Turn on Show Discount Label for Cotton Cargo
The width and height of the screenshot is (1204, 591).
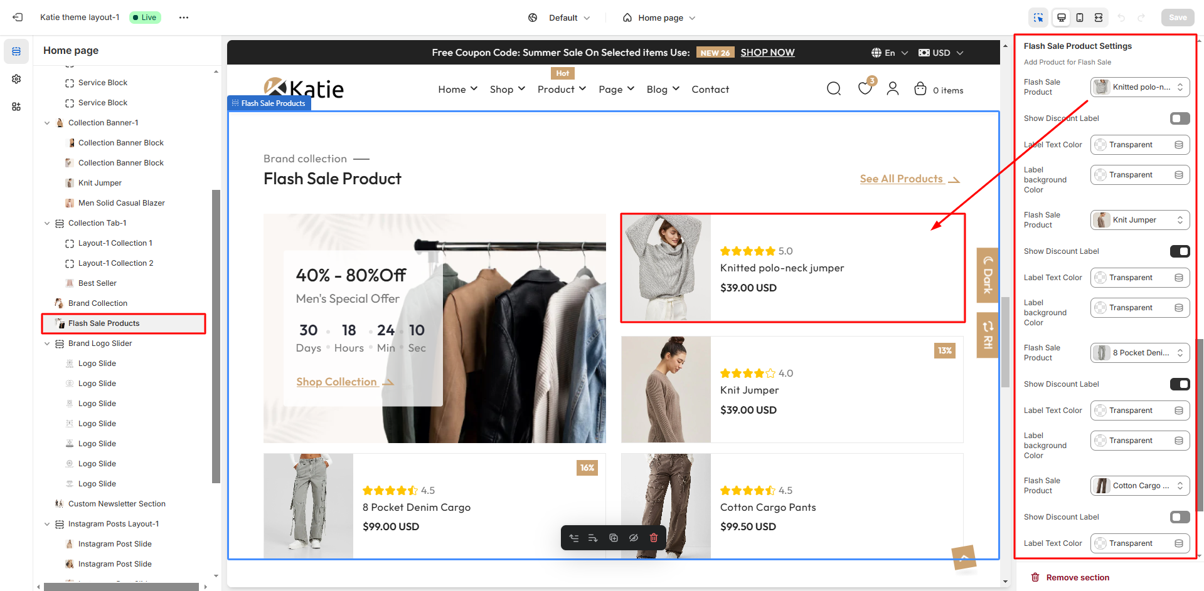click(1180, 517)
